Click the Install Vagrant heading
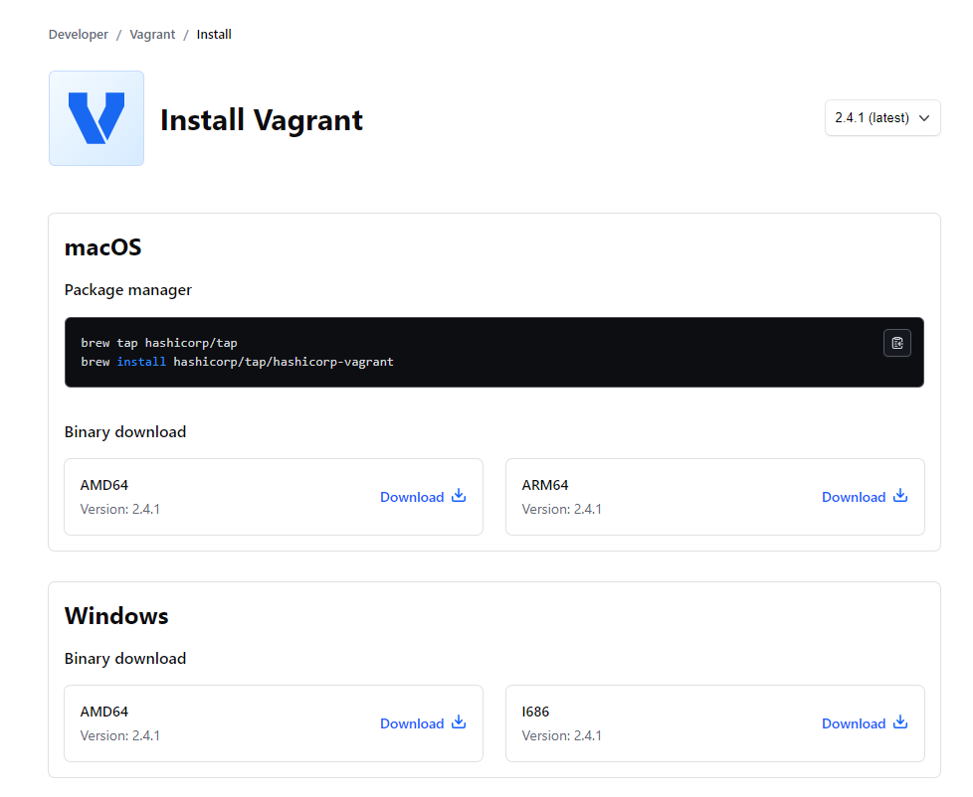This screenshot has width=973, height=797. [x=262, y=120]
